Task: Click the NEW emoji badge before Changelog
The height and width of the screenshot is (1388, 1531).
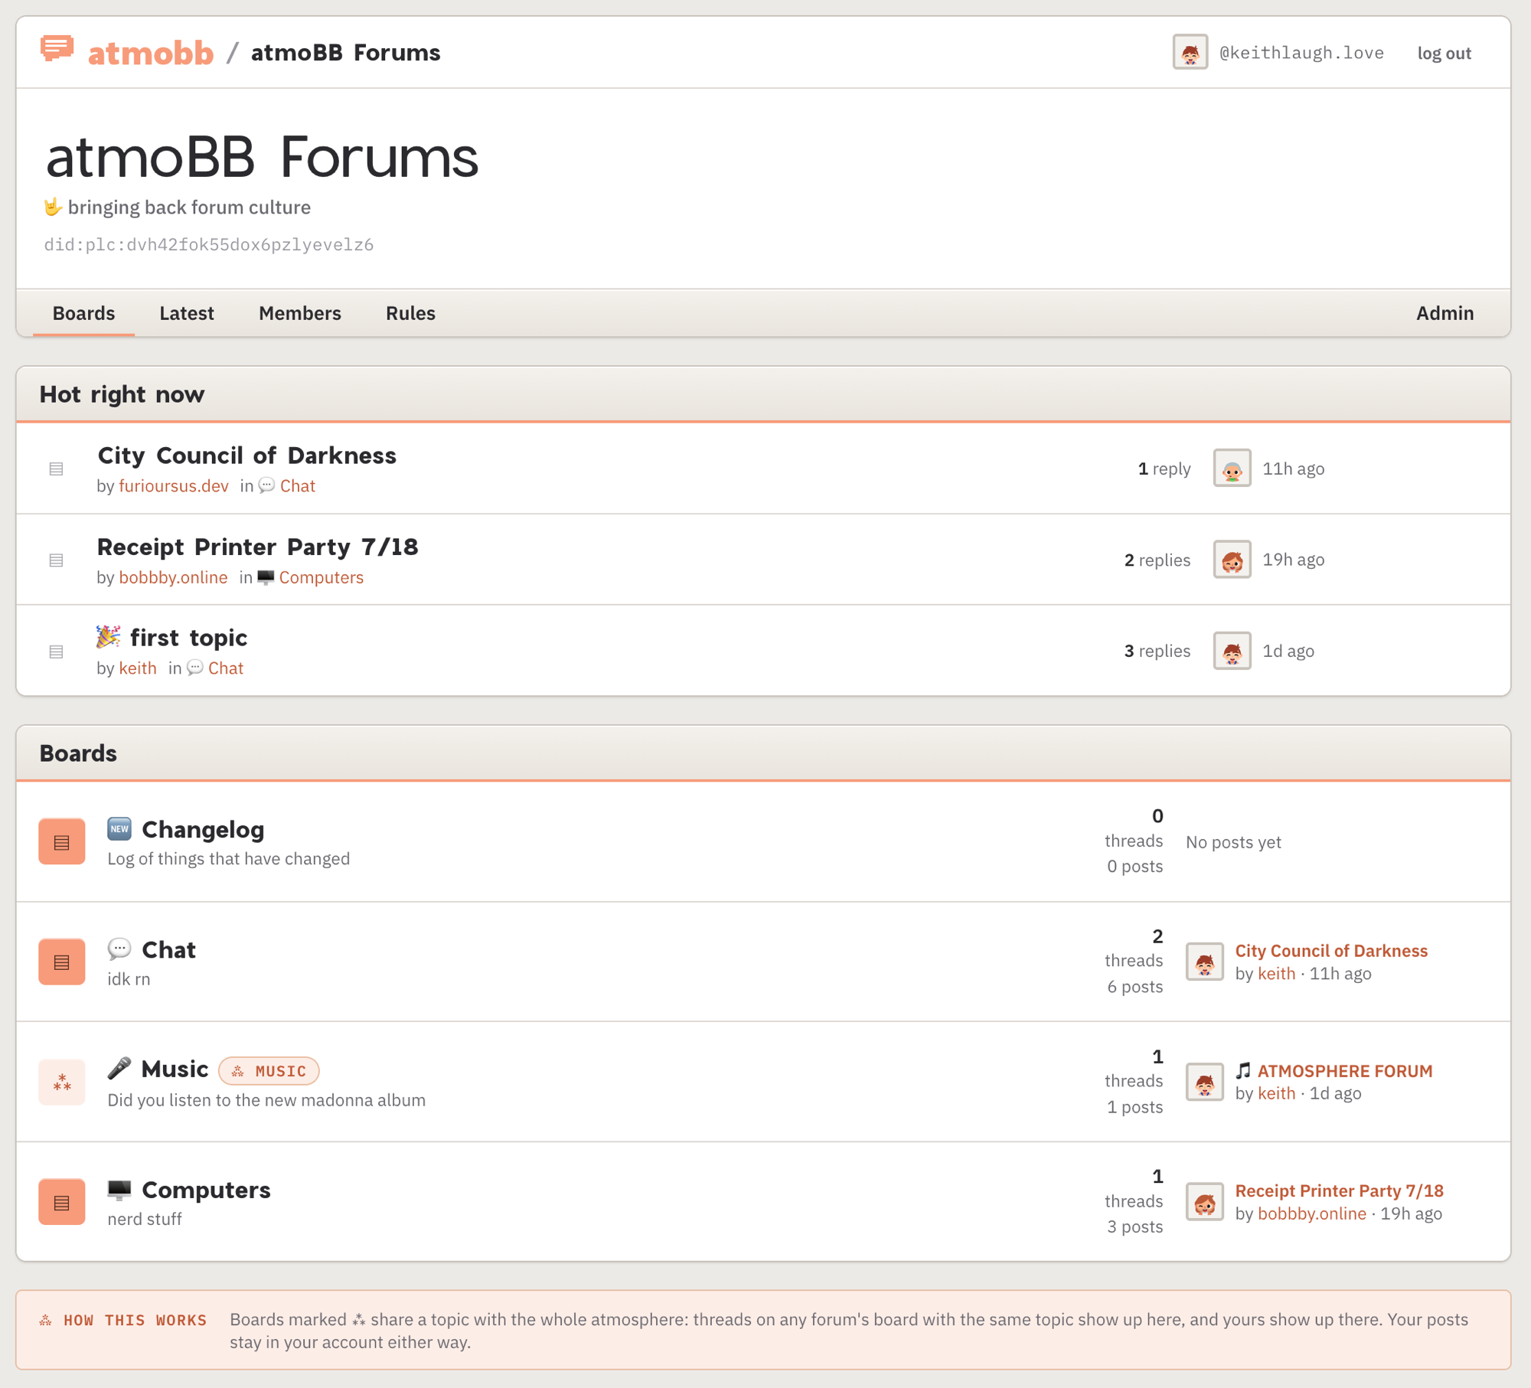Action: (x=119, y=828)
